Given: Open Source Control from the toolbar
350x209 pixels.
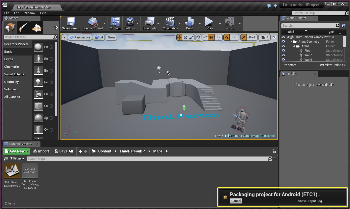Looking at the screenshot, I should (x=93, y=23).
